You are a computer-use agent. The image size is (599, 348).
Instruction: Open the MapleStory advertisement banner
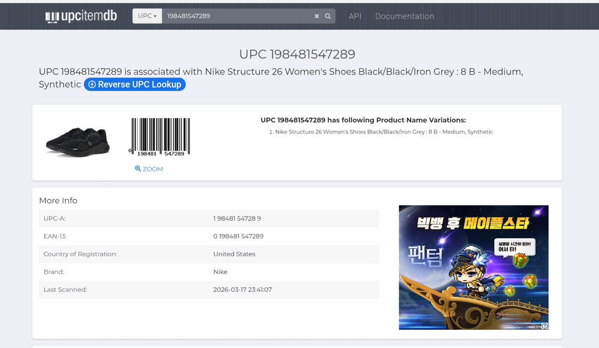pos(473,267)
